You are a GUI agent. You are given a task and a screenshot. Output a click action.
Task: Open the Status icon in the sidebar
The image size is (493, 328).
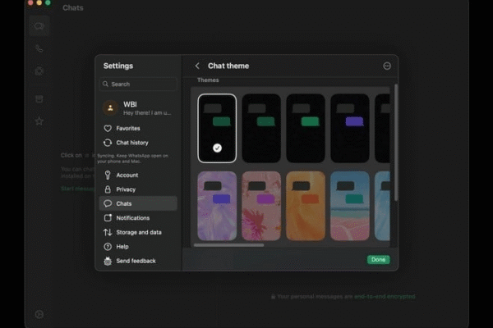point(39,71)
